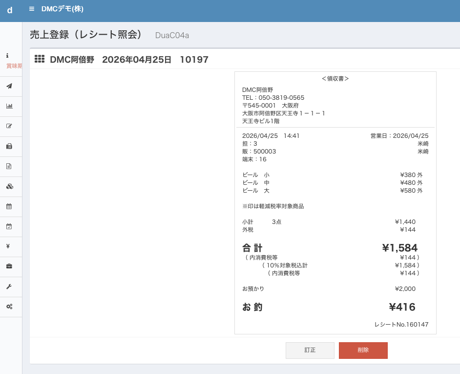Click the yen currency icon in sidebar

pyautogui.click(x=8, y=246)
